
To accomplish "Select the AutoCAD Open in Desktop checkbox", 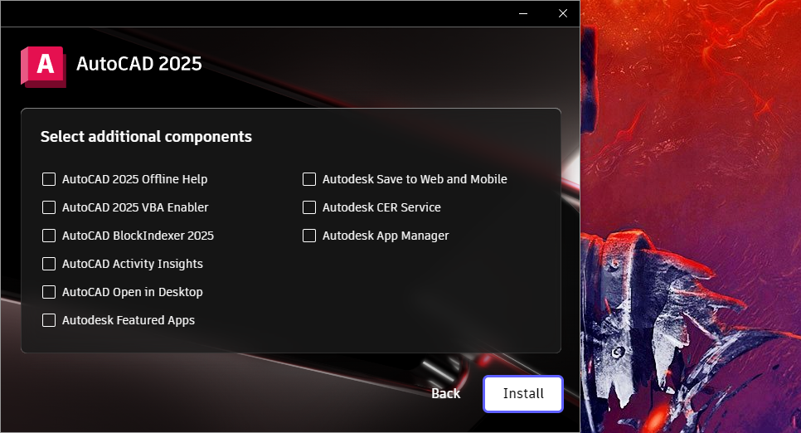I will tap(49, 291).
